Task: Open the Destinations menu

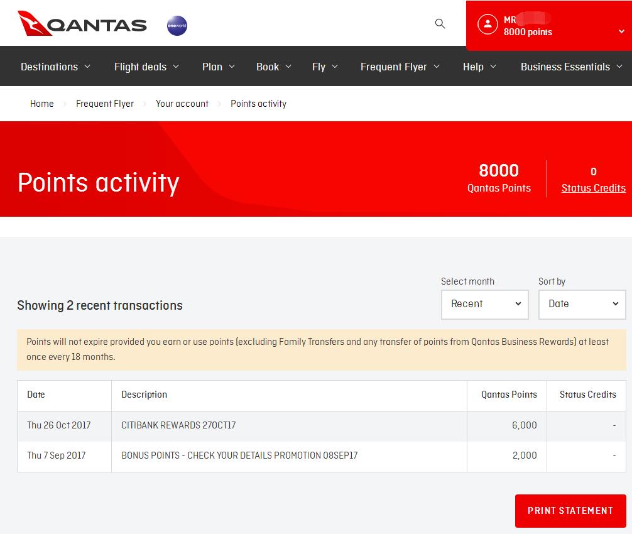Action: click(x=56, y=67)
